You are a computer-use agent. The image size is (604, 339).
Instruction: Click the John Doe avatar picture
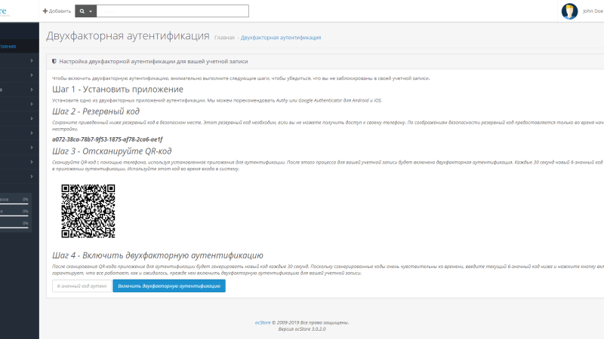(569, 11)
